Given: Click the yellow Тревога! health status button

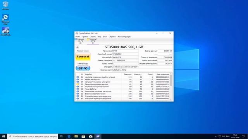Looking at the screenshot, I should tap(83, 57).
